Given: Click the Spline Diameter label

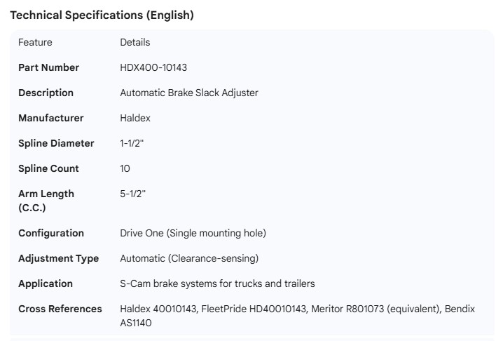Looking at the screenshot, I should (56, 143).
